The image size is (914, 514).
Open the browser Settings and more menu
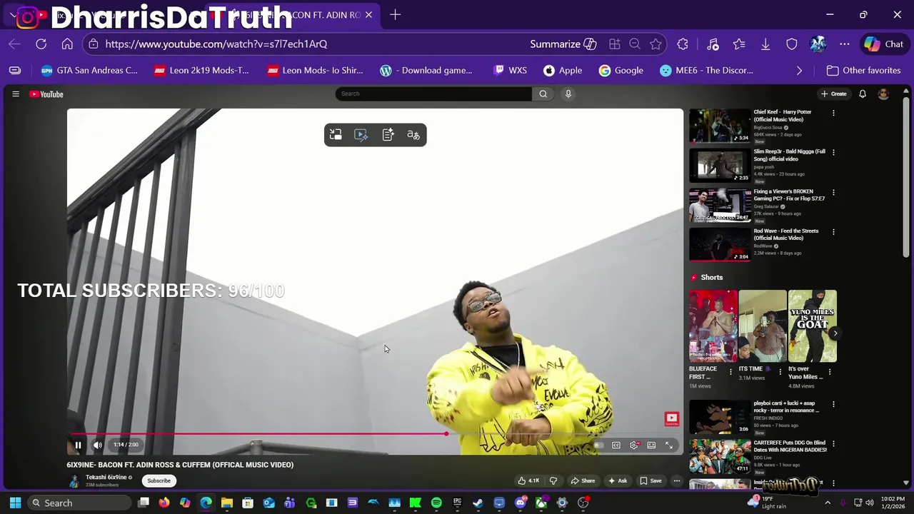click(x=845, y=44)
